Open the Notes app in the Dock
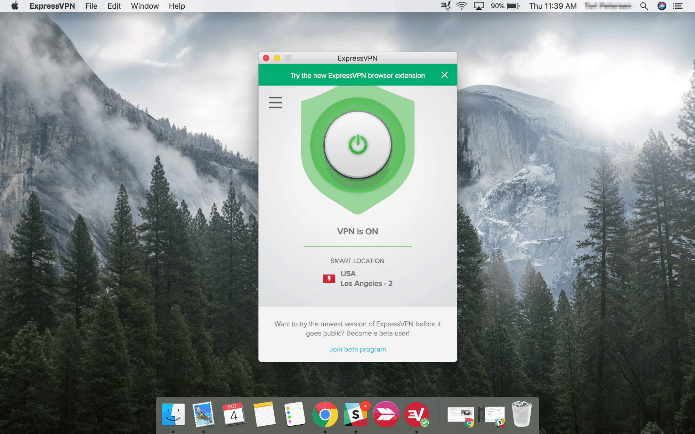 pos(264,414)
